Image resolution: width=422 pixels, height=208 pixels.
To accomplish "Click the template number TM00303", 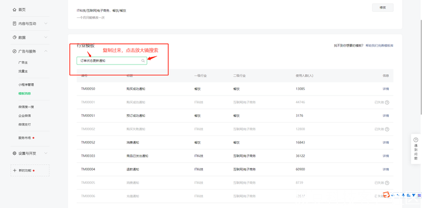I will (x=88, y=156).
